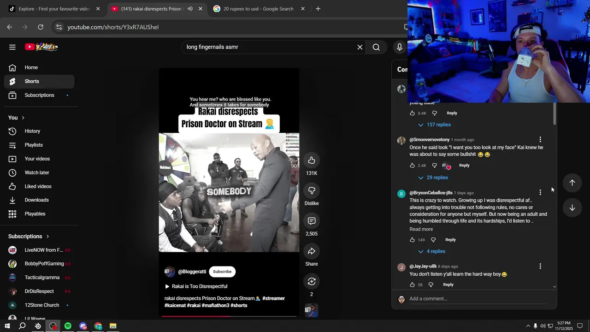Image resolution: width=590 pixels, height=332 pixels.
Task: Clear the search box with the X icon
Action: [360, 47]
